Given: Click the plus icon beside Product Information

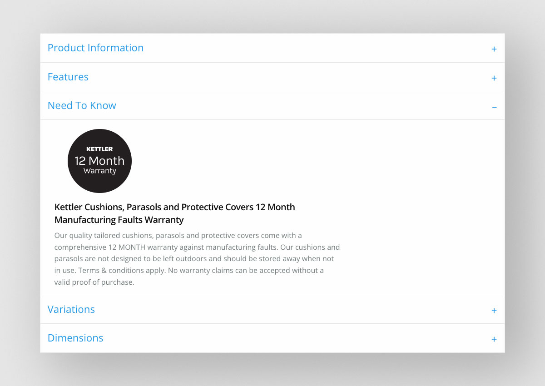Looking at the screenshot, I should [x=494, y=49].
